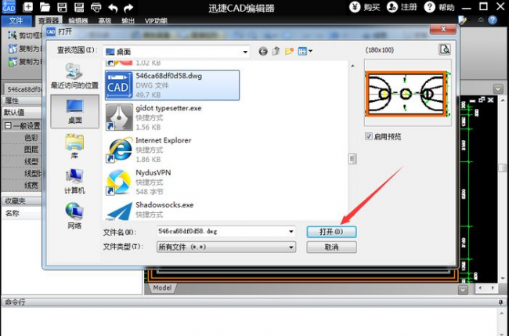Close the 打开 dialog
The height and width of the screenshot is (336, 509).
(x=443, y=30)
